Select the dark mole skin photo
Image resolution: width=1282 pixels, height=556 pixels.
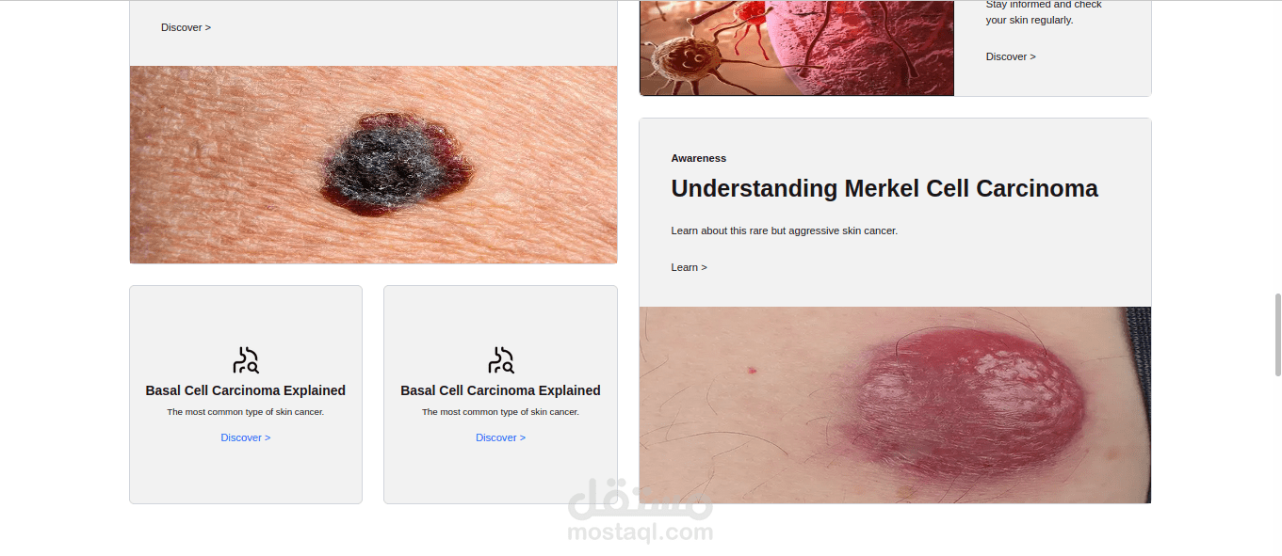click(374, 165)
